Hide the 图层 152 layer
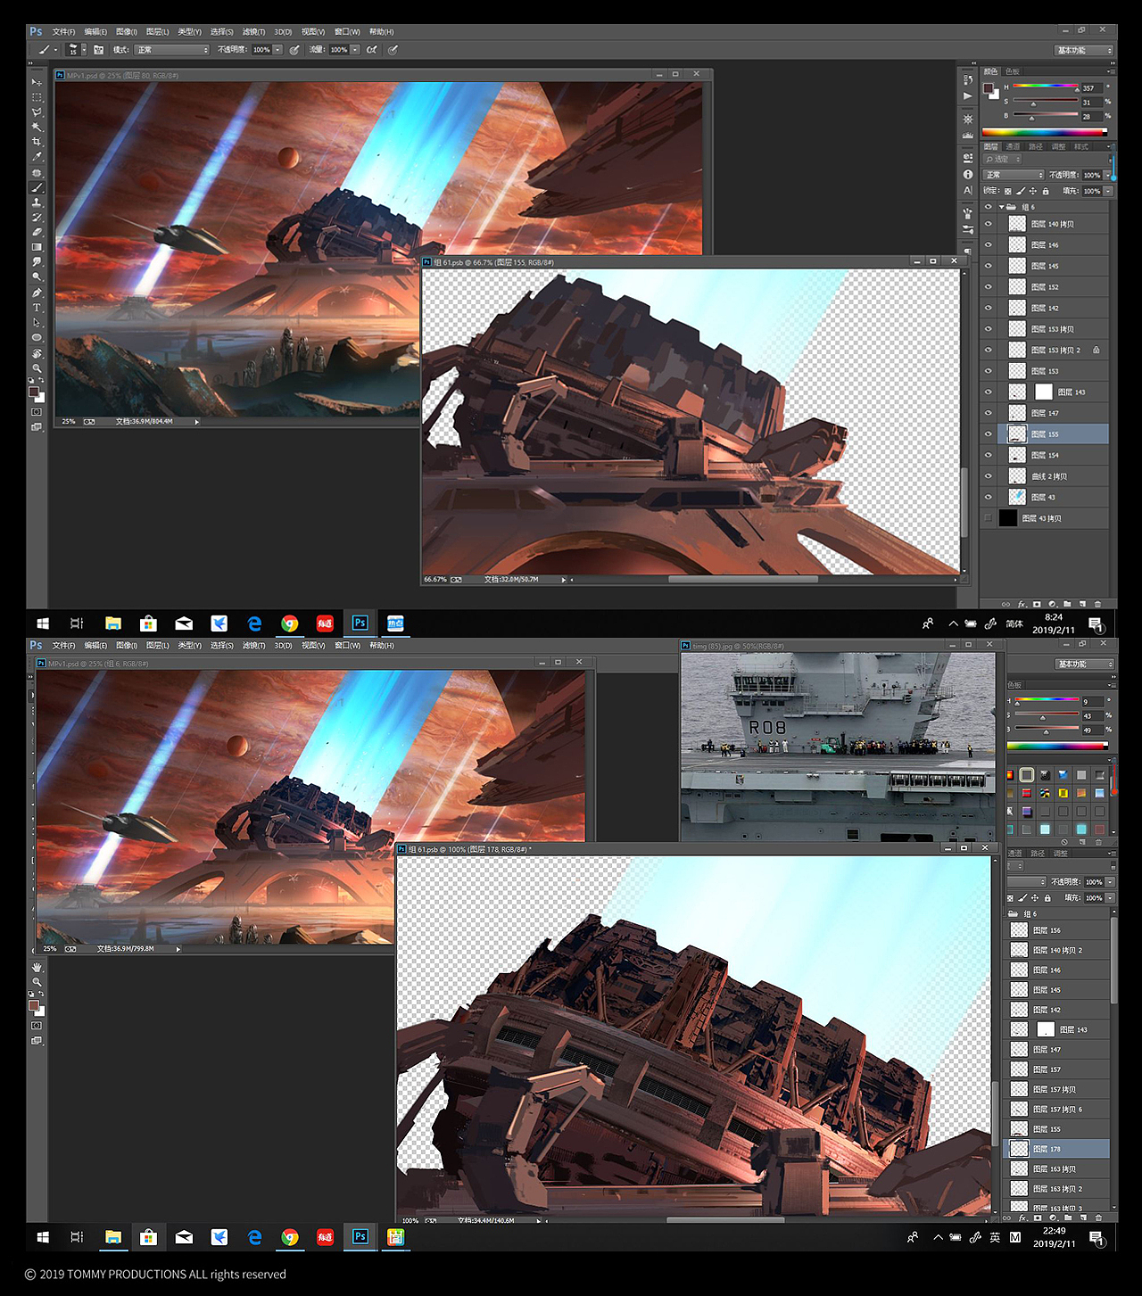This screenshot has width=1142, height=1296. tap(988, 287)
